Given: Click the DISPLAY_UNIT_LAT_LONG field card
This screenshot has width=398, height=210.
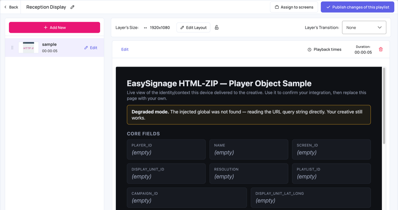Looking at the screenshot, I should point(311,197).
